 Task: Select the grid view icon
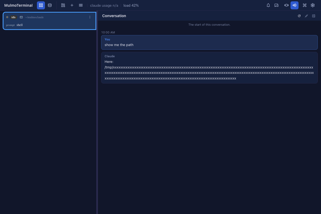point(41,5)
